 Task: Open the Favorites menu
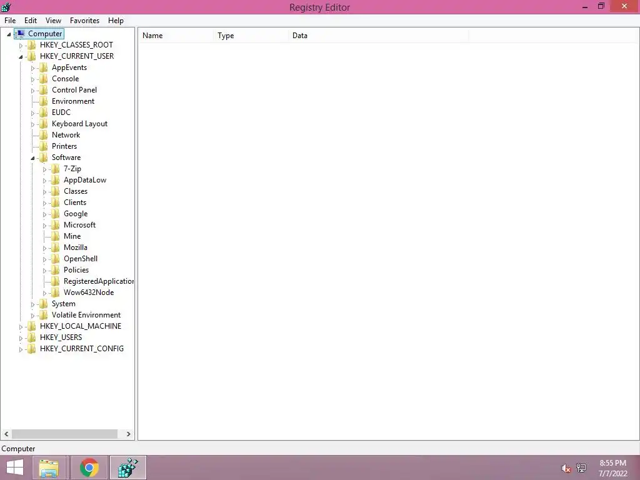coord(84,21)
